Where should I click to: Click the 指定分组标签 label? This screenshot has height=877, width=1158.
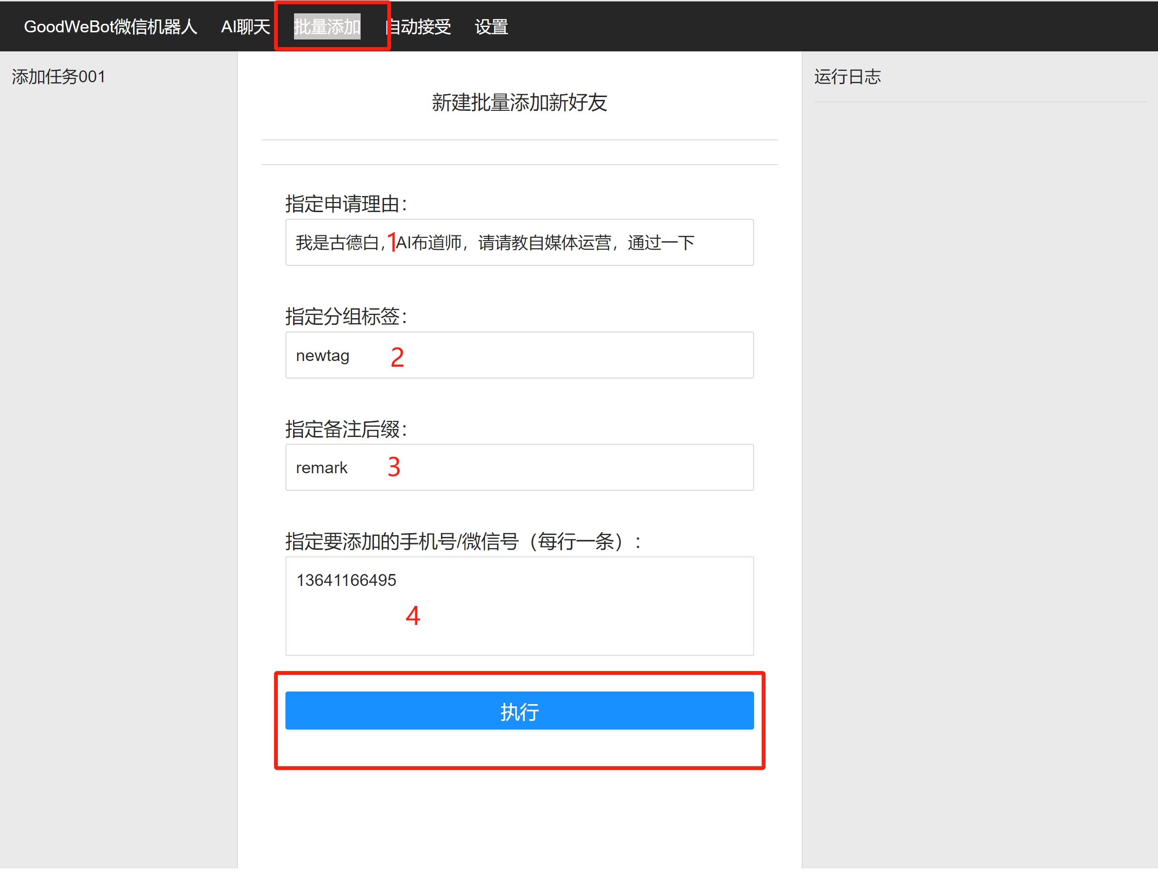tap(346, 316)
